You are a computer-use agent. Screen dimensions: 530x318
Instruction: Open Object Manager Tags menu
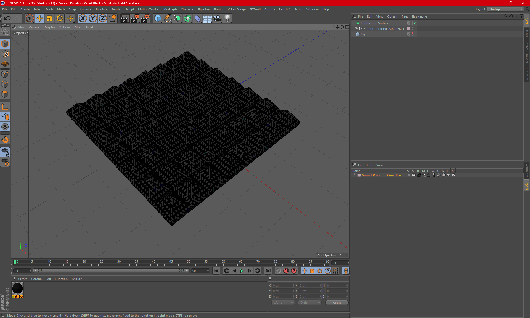tap(405, 17)
